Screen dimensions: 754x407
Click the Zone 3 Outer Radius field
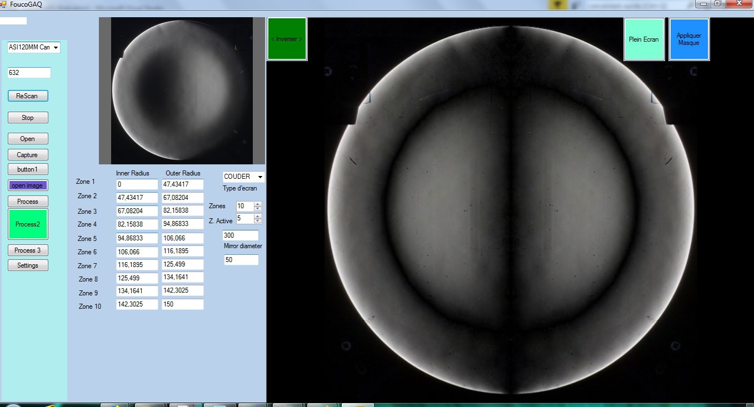point(183,211)
